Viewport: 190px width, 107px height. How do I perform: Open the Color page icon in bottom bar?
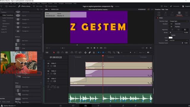[110, 106]
